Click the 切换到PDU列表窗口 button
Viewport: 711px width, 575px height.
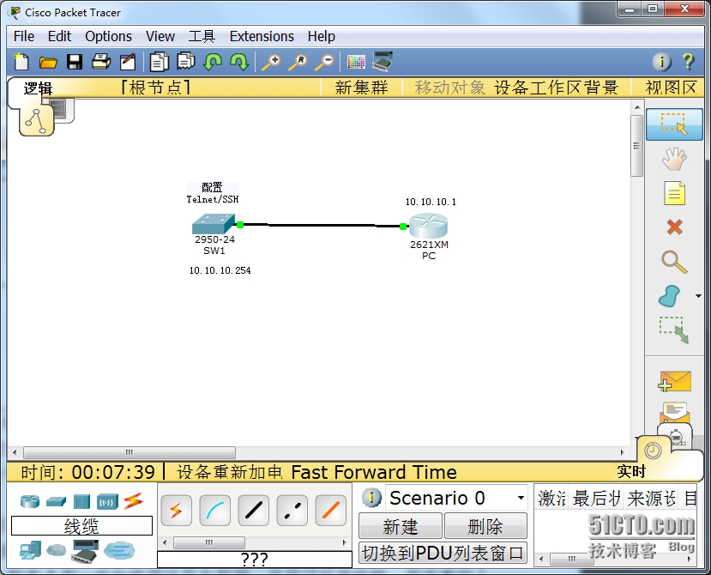coord(443,554)
